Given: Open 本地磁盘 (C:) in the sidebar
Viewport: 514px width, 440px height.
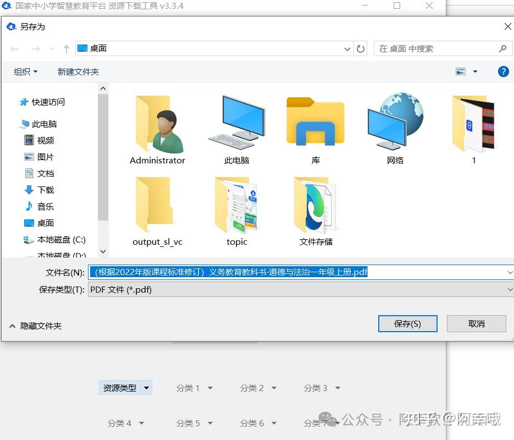Looking at the screenshot, I should [54, 240].
